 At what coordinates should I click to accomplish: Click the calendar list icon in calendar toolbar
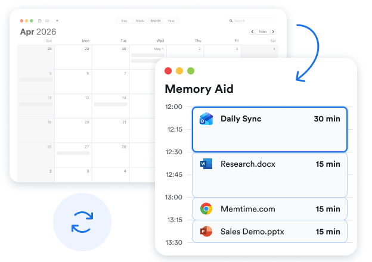40,21
